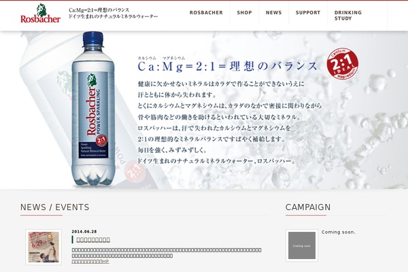
Task: Open the news headline dated 2014.06.28
Action: (93, 240)
